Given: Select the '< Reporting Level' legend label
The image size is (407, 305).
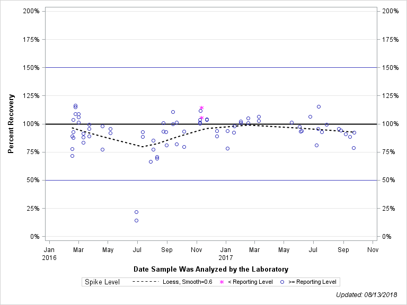Looking at the screenshot, I should pos(250,282).
